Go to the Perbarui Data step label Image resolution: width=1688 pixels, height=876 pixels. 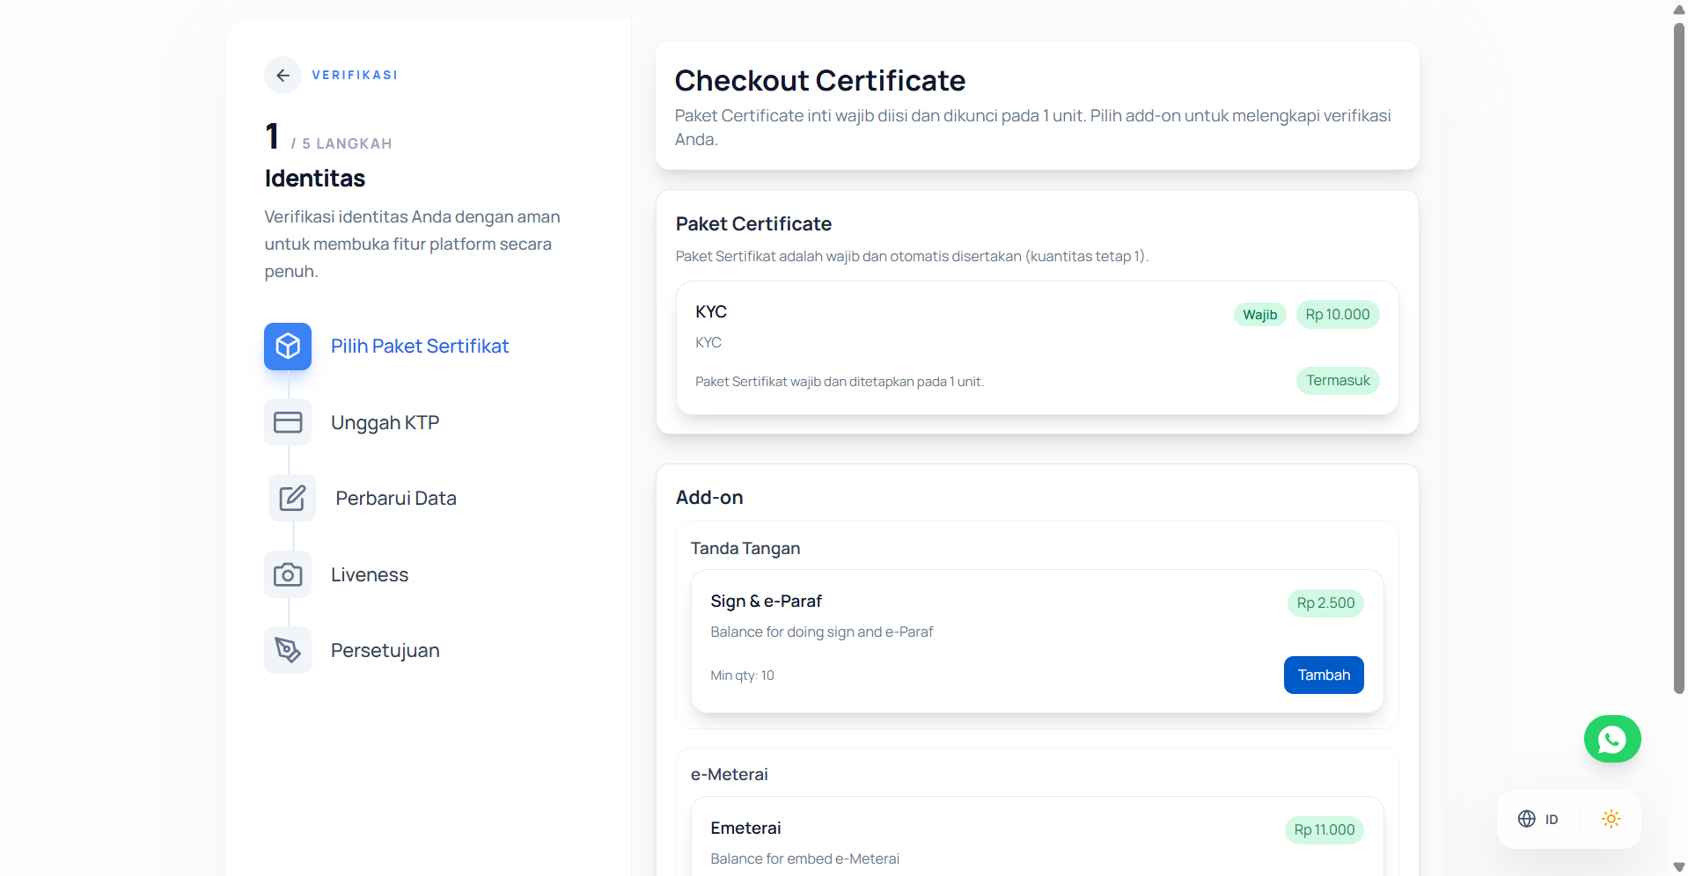tap(396, 499)
